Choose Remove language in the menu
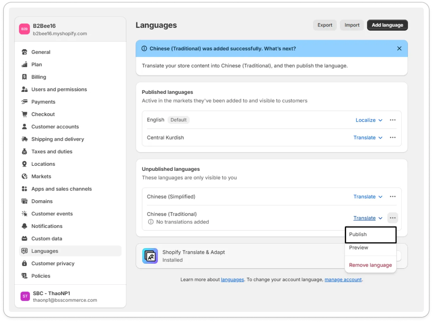Image resolution: width=433 pixels, height=322 pixels. click(371, 265)
